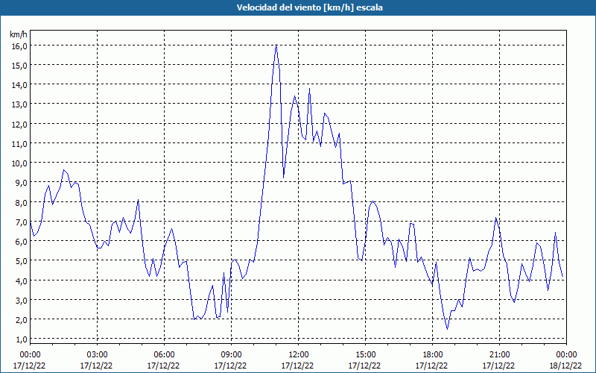Select the "12,0" y-axis value
The image size is (596, 373).
[19, 124]
